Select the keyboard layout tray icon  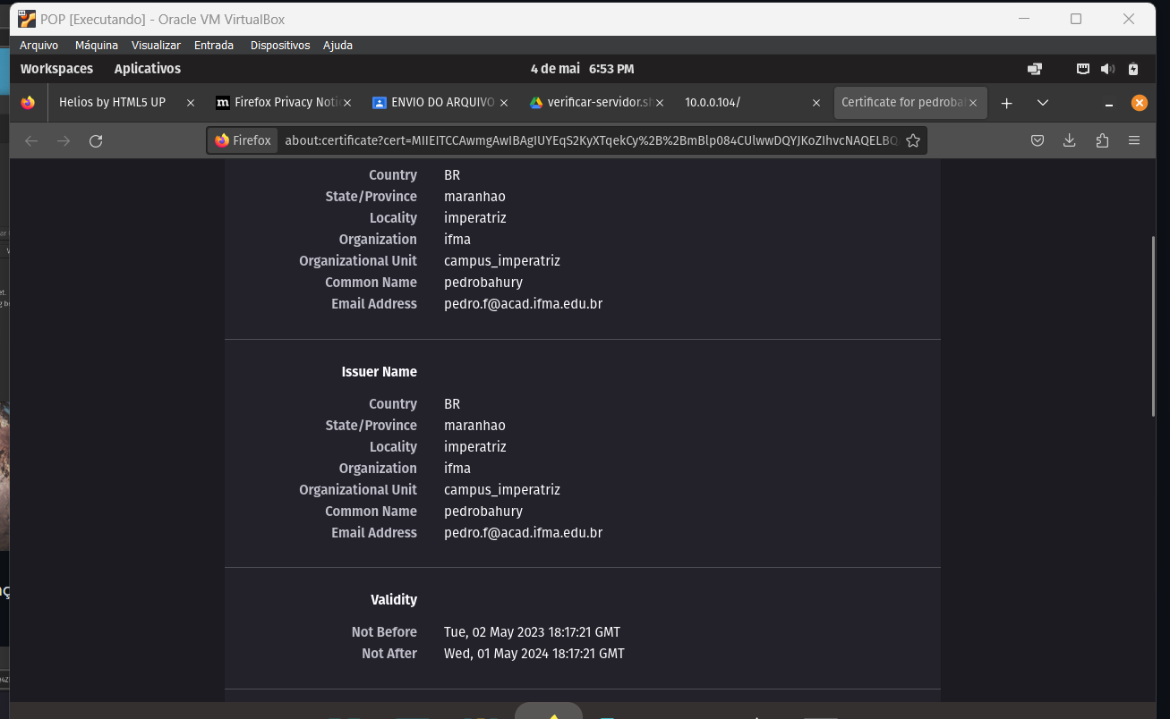pos(1082,68)
